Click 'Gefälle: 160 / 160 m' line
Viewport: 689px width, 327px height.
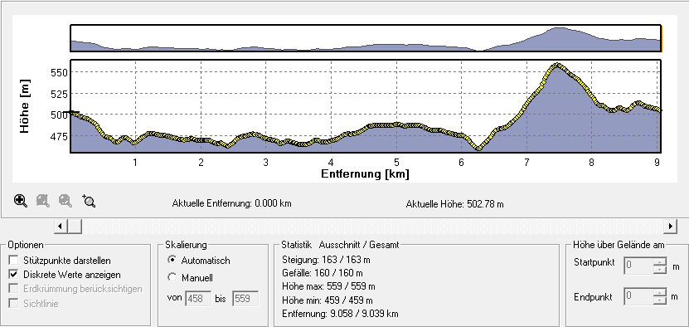[x=323, y=273]
